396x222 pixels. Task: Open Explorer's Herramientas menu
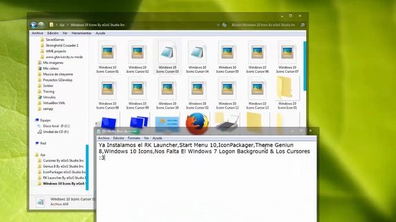pyautogui.click(x=81, y=33)
